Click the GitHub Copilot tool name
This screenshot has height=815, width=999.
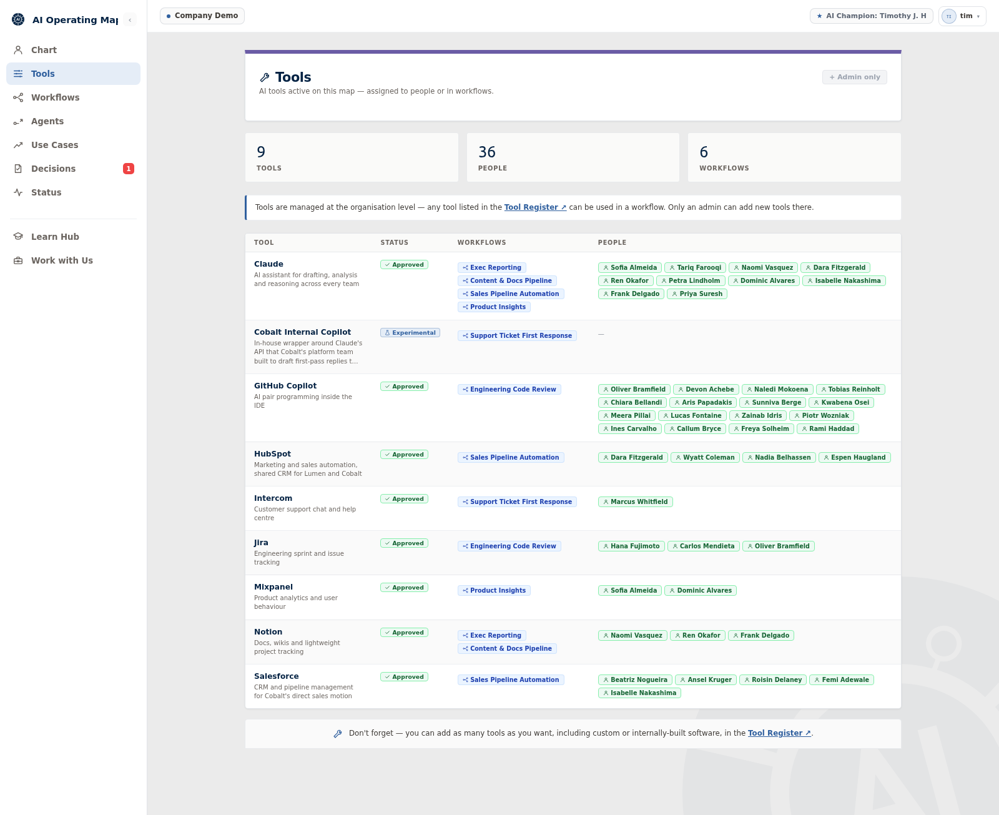pyautogui.click(x=285, y=386)
